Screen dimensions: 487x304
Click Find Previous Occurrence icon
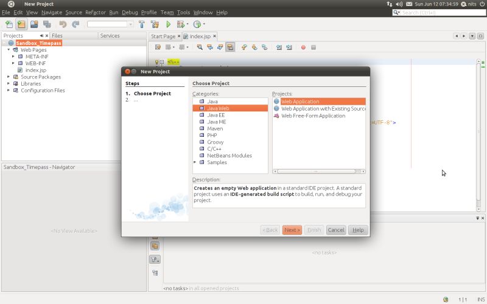[x=210, y=47]
